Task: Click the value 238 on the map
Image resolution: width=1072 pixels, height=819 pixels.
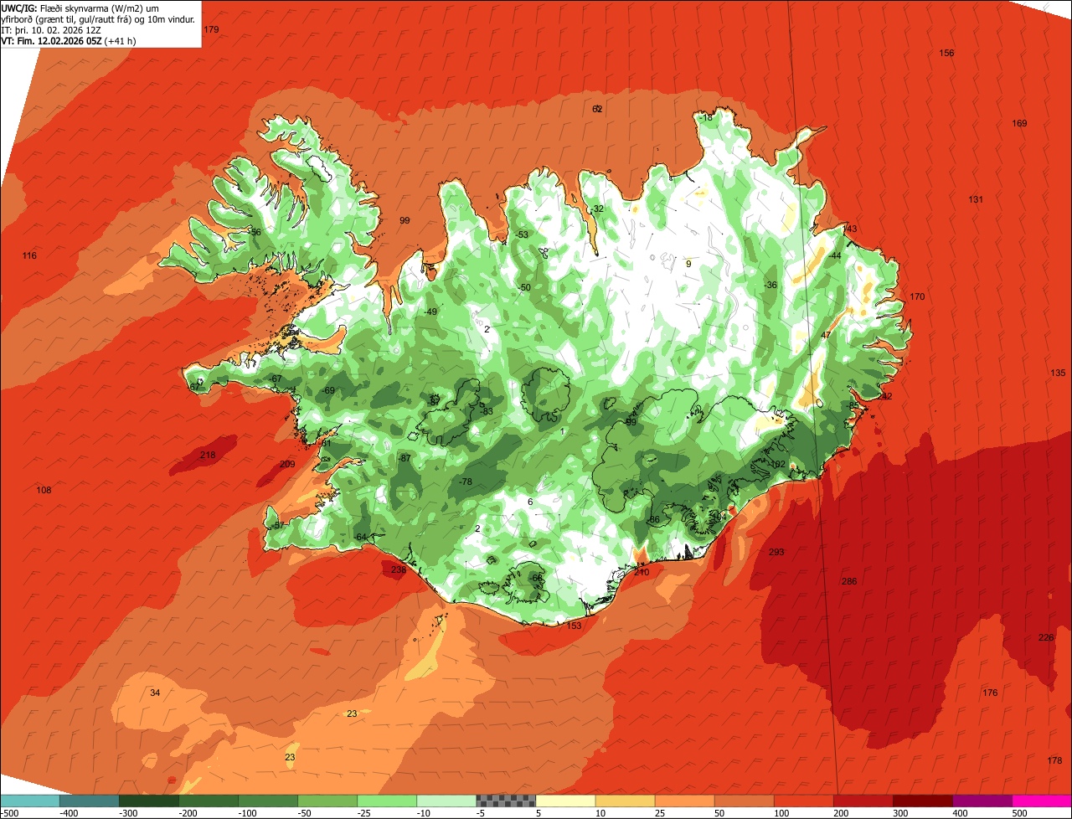Action: 398,569
